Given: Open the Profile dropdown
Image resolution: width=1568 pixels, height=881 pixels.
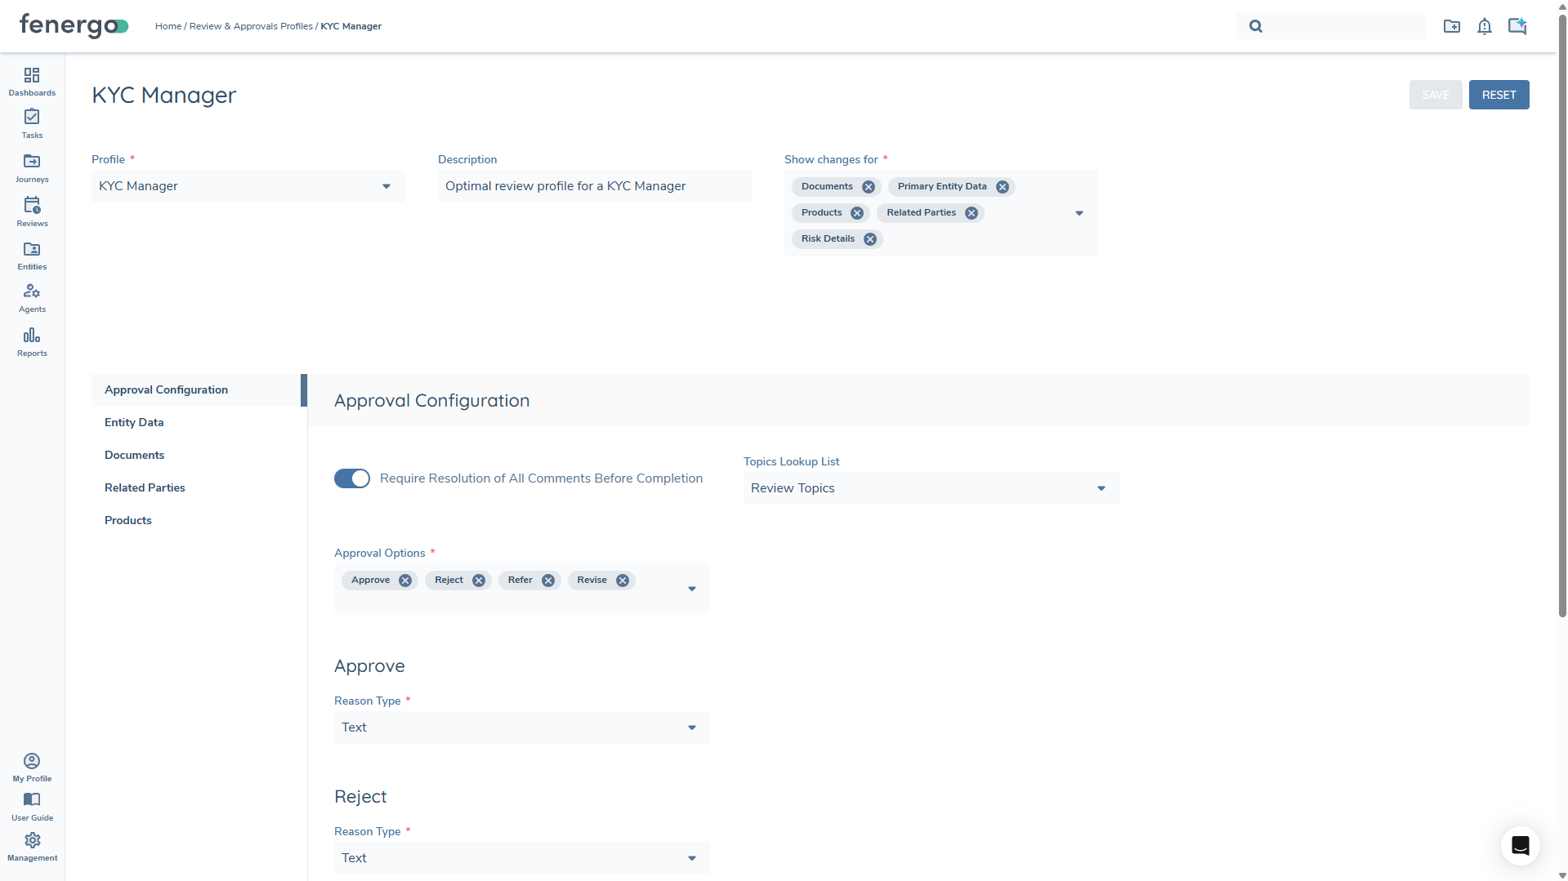Looking at the screenshot, I should tap(386, 186).
